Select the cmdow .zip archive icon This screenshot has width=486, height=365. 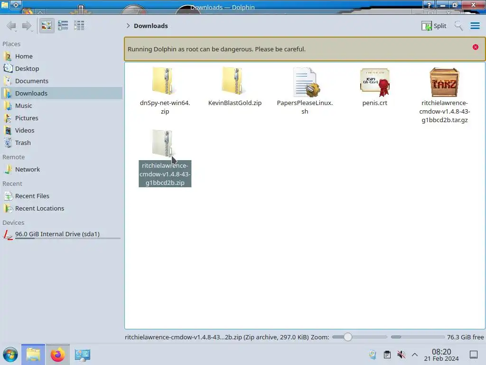click(x=163, y=144)
